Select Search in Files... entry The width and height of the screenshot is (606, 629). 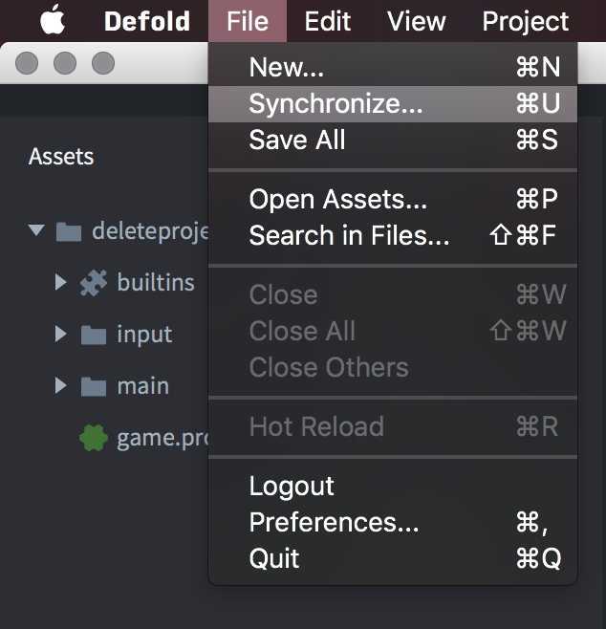pos(393,235)
